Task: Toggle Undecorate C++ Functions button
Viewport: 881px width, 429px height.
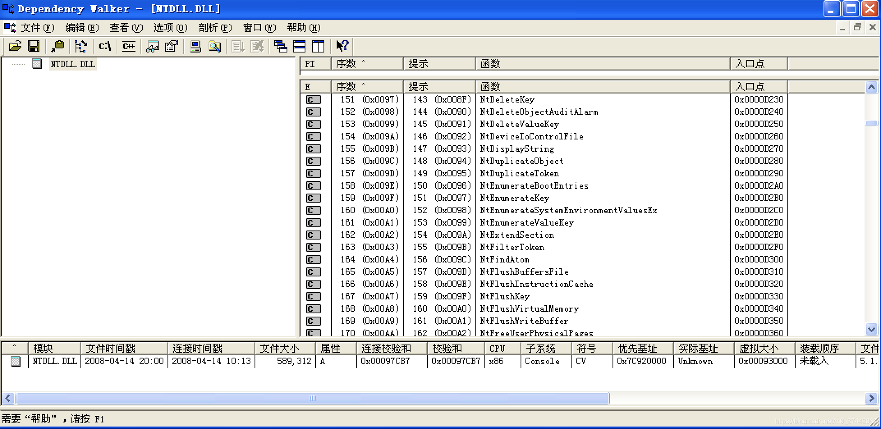Action: (129, 46)
